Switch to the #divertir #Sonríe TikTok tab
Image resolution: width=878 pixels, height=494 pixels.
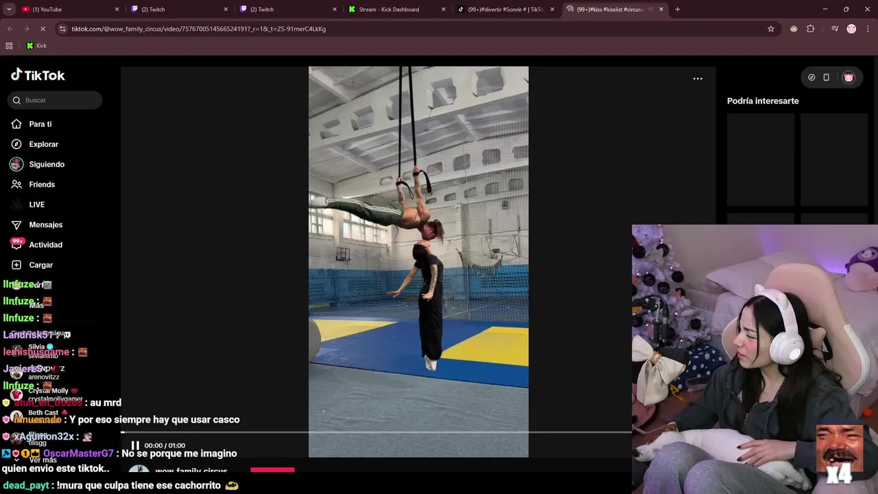coord(505,9)
